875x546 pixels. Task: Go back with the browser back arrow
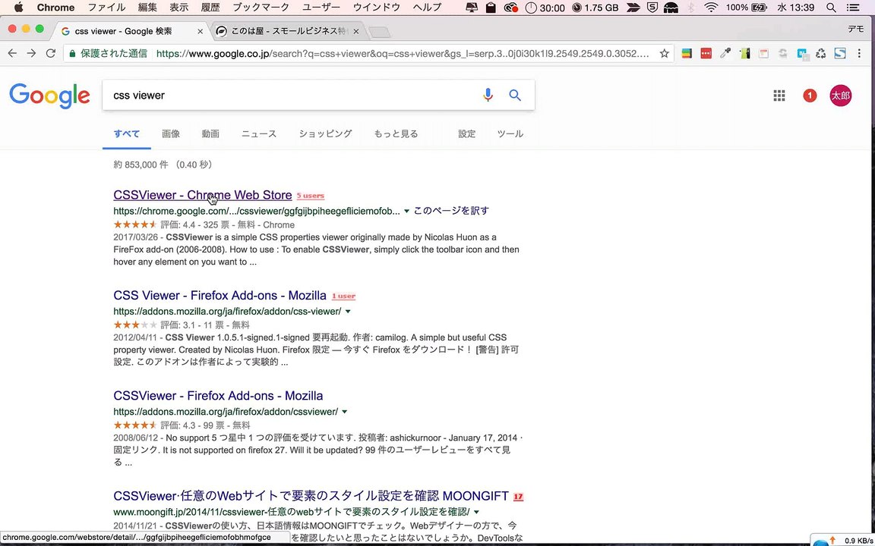pyautogui.click(x=12, y=54)
